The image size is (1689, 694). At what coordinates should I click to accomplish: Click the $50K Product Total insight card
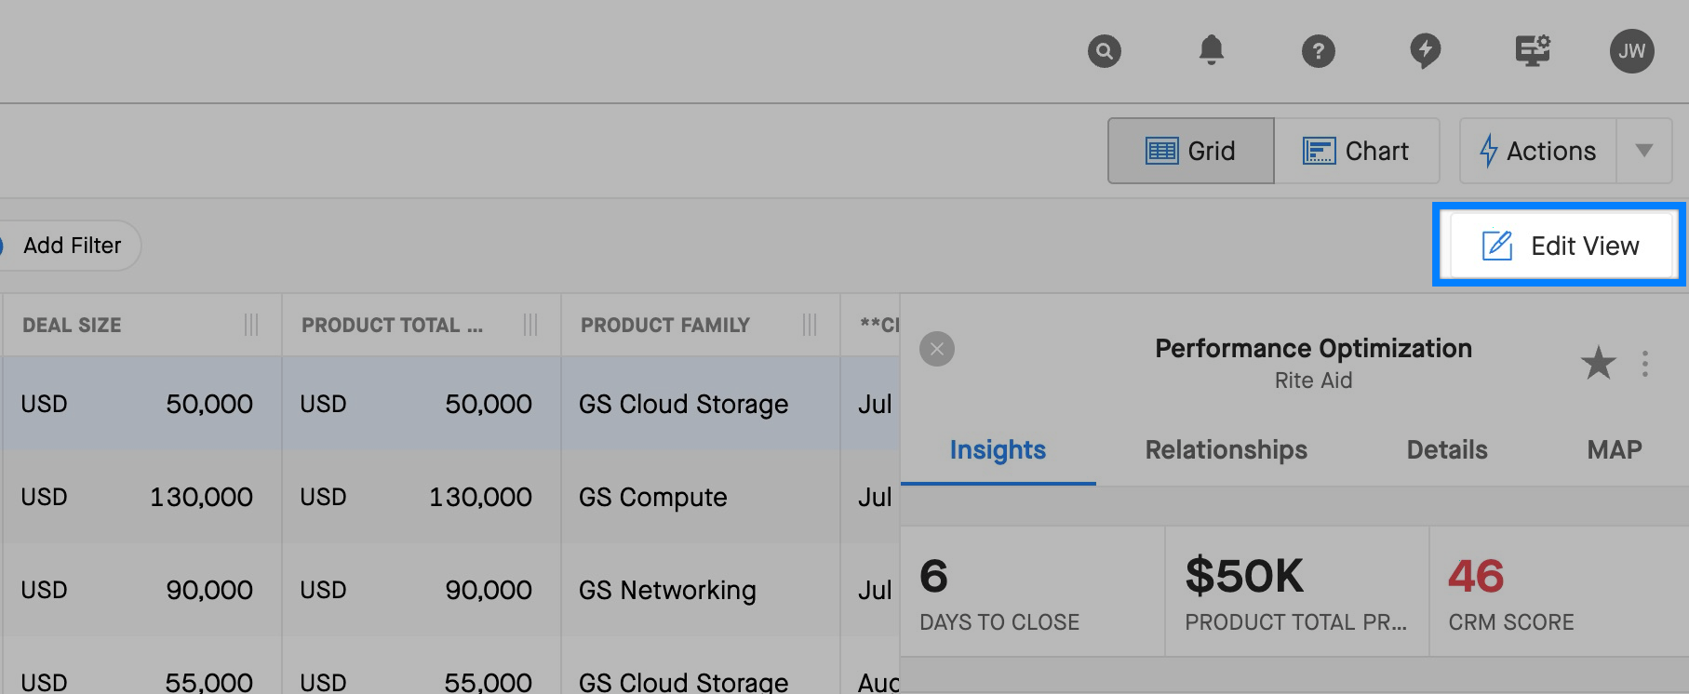tap(1297, 592)
